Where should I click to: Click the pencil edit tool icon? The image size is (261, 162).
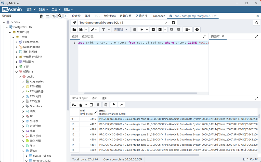coord(94,30)
